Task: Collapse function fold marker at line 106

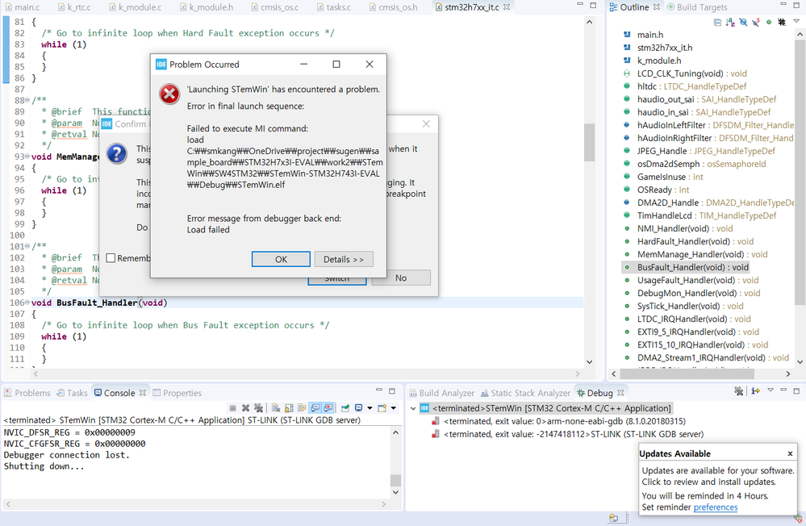Action: tap(27, 303)
